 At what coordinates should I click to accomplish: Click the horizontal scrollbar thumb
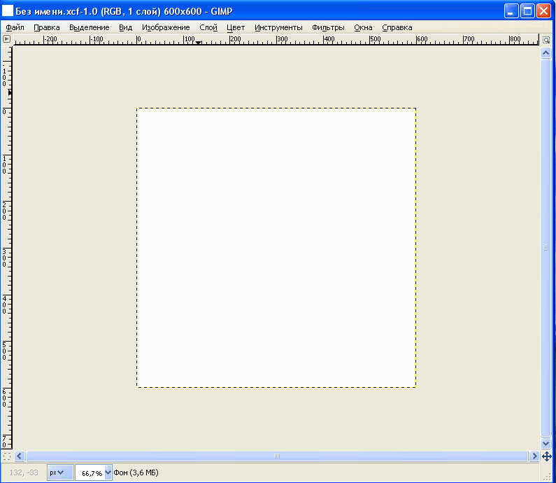pos(277,456)
